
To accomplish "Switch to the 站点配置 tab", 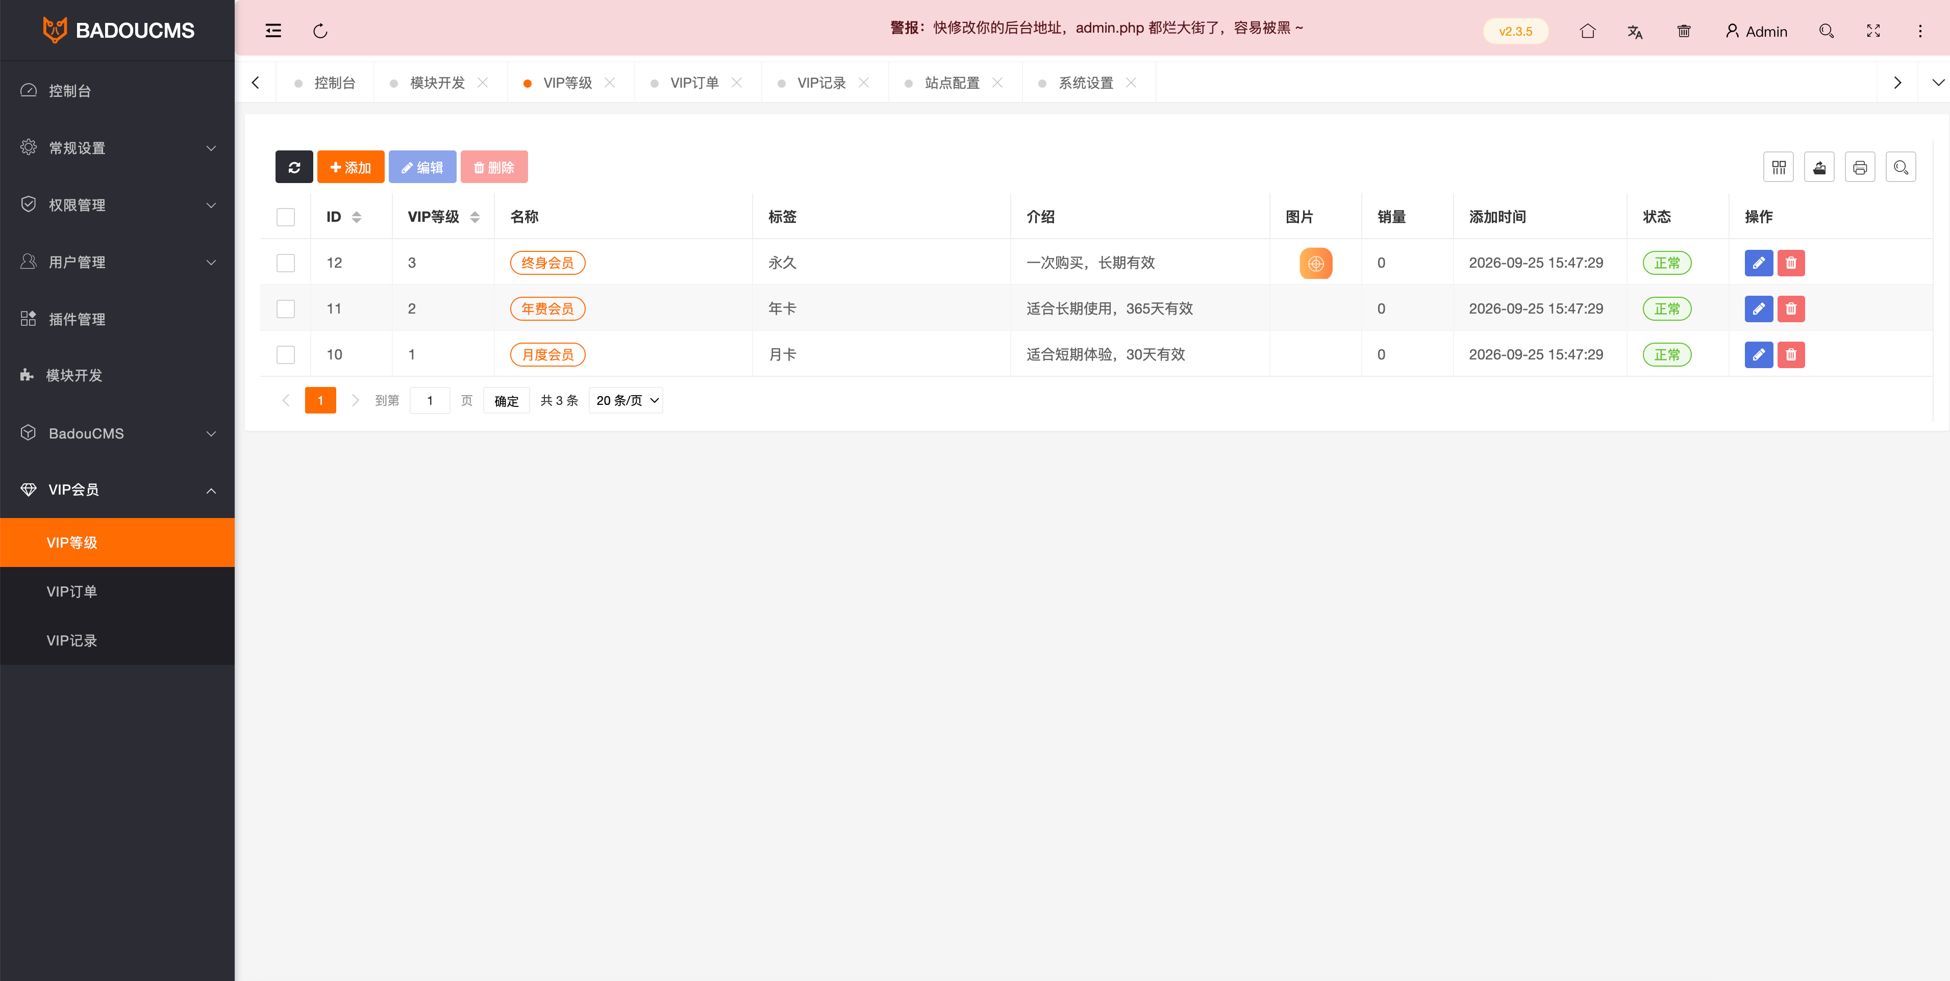I will coord(952,83).
